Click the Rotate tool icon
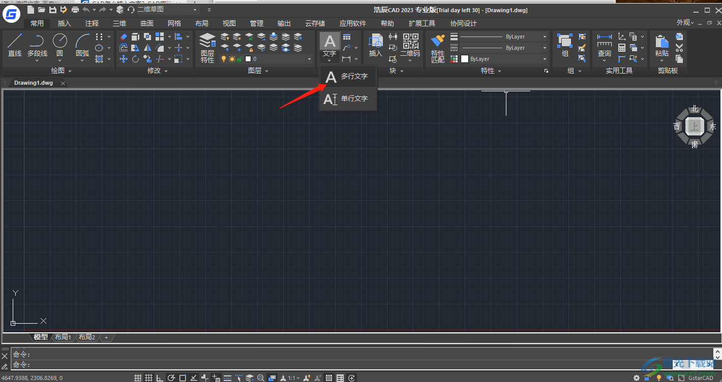722x382 pixels. pyautogui.click(x=136, y=59)
